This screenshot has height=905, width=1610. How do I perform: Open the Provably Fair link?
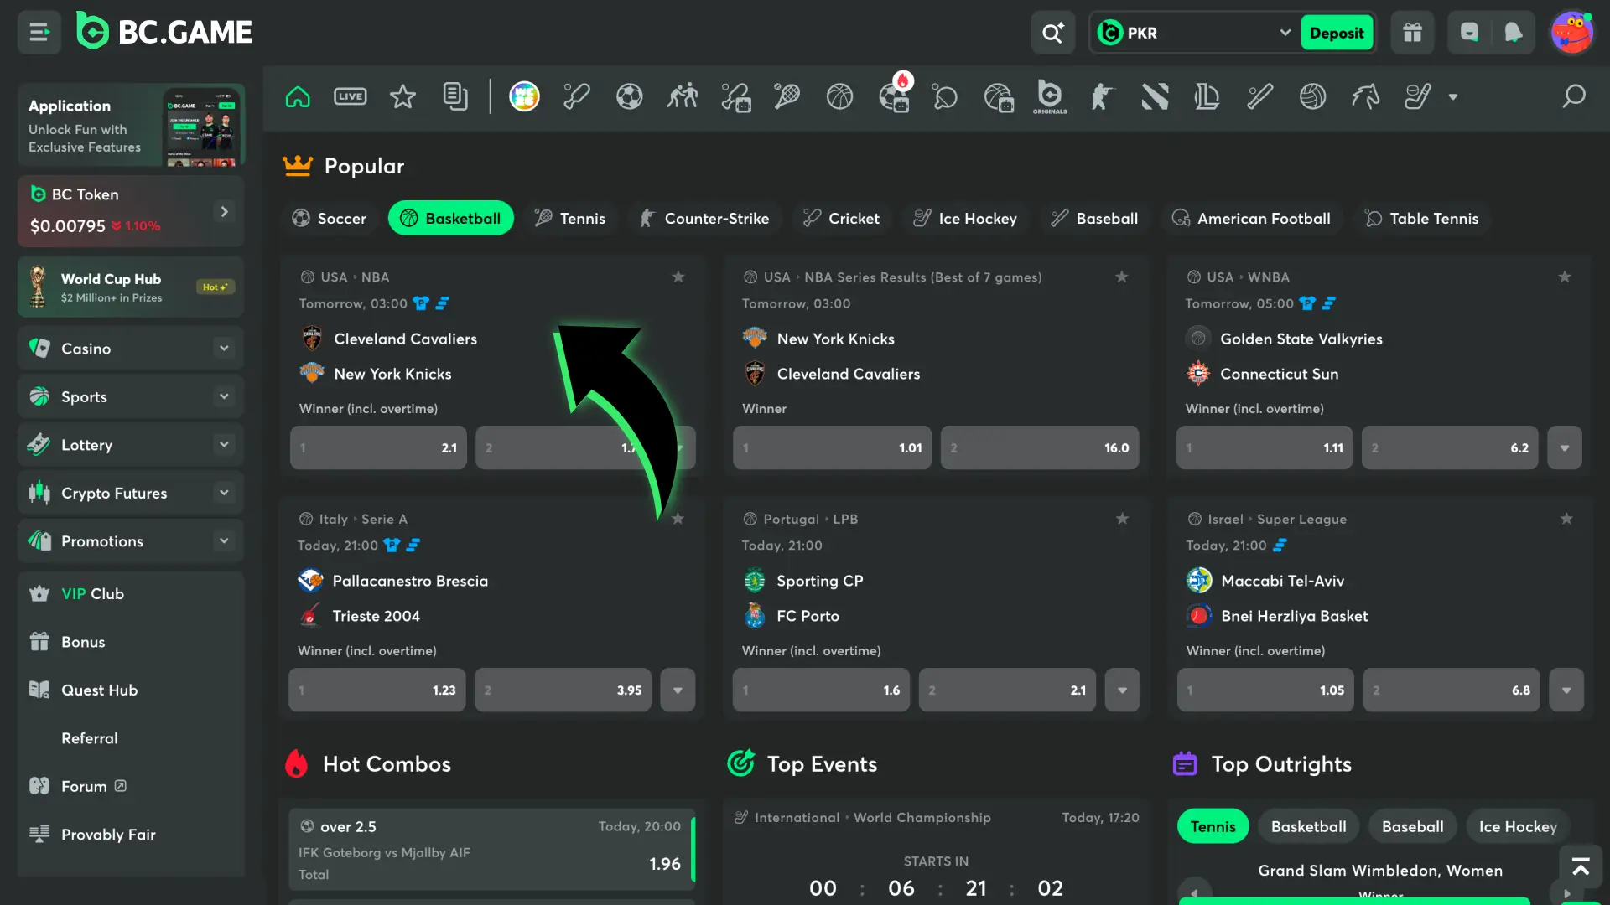point(108,835)
